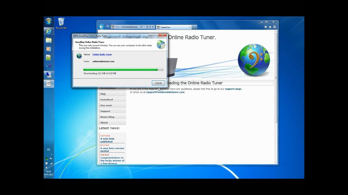Viewport: 348px width, 195px height.
Task: Open 'Congratulations to the lucky winner' link
Action: [112, 160]
